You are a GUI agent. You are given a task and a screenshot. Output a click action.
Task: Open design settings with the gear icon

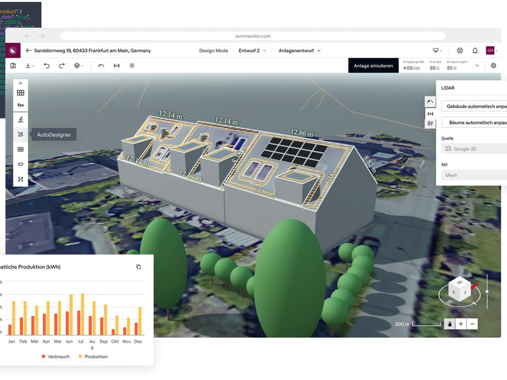(493, 66)
